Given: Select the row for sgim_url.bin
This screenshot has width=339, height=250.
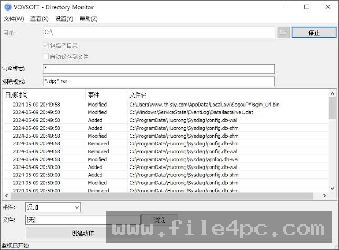Looking at the screenshot, I should tap(166, 105).
